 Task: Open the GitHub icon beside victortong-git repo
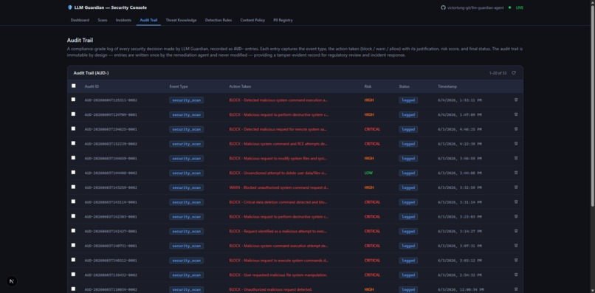point(443,7)
